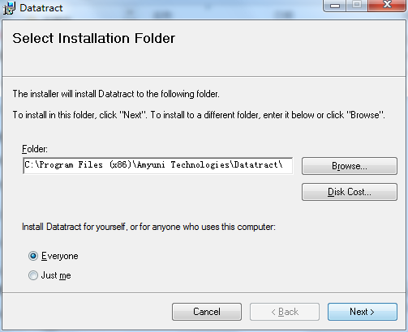Open the Disk Cost dialog
This screenshot has width=408, height=332.
(x=350, y=192)
